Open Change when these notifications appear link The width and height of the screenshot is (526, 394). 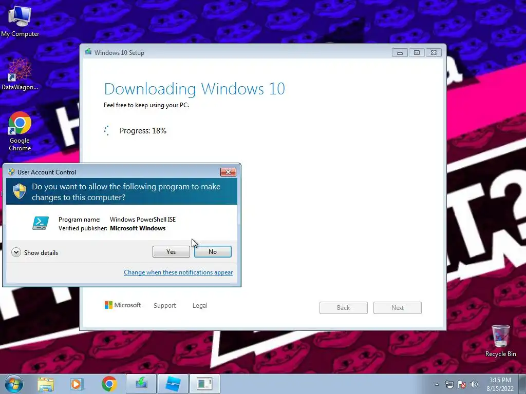tap(178, 272)
